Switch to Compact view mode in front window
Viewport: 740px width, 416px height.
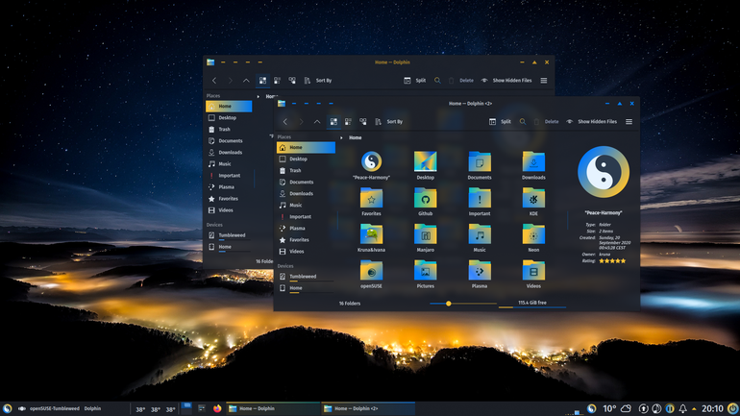(x=348, y=122)
